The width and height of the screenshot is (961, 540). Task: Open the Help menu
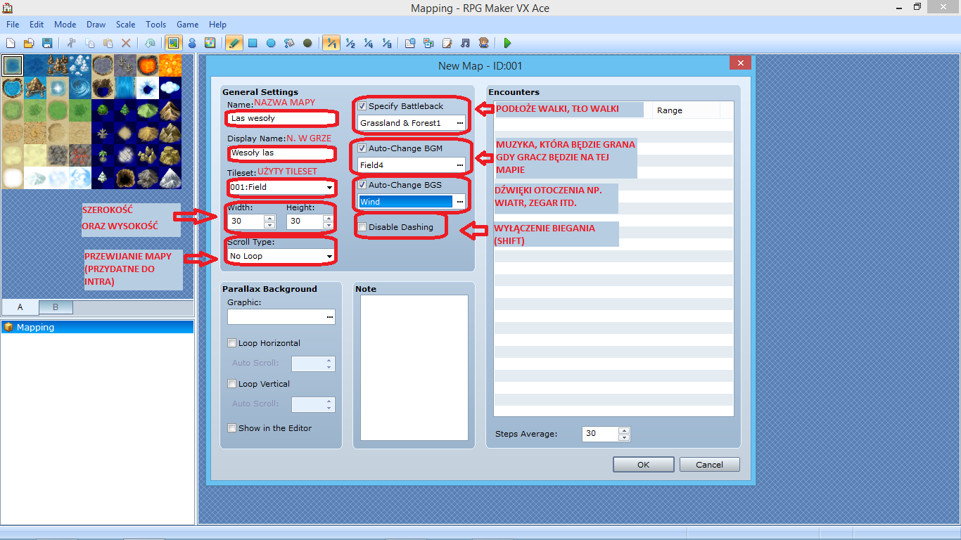point(217,25)
